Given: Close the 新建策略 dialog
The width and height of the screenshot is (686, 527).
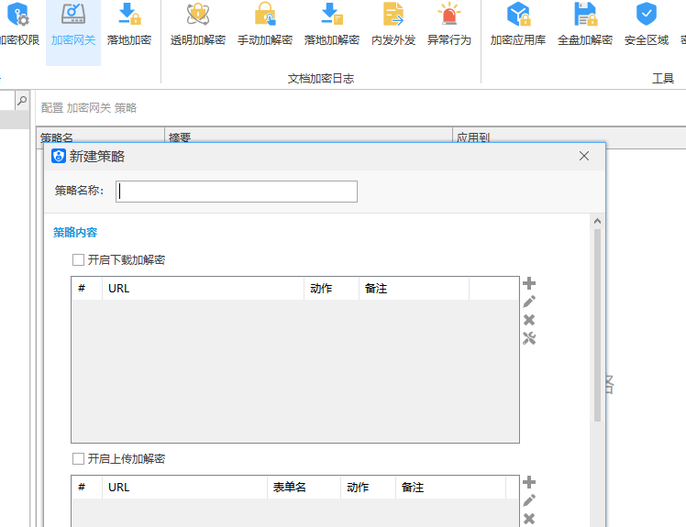Looking at the screenshot, I should pos(584,156).
